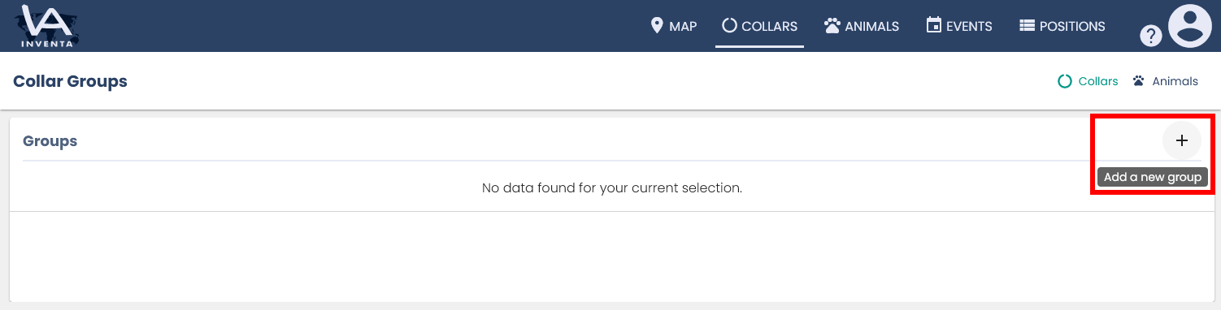Click the map pin icon

coord(658,26)
